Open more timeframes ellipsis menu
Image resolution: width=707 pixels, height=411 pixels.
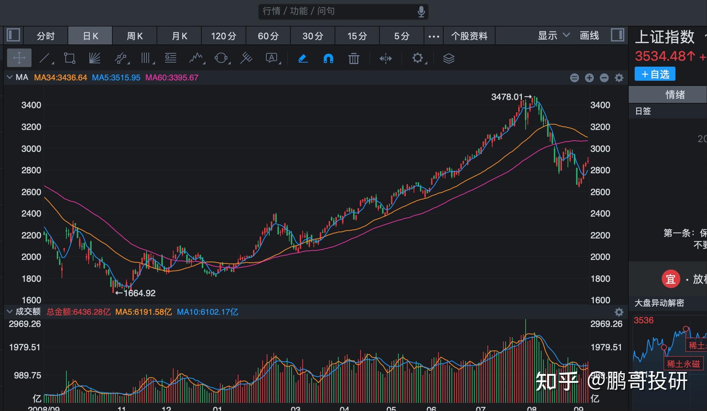click(434, 36)
